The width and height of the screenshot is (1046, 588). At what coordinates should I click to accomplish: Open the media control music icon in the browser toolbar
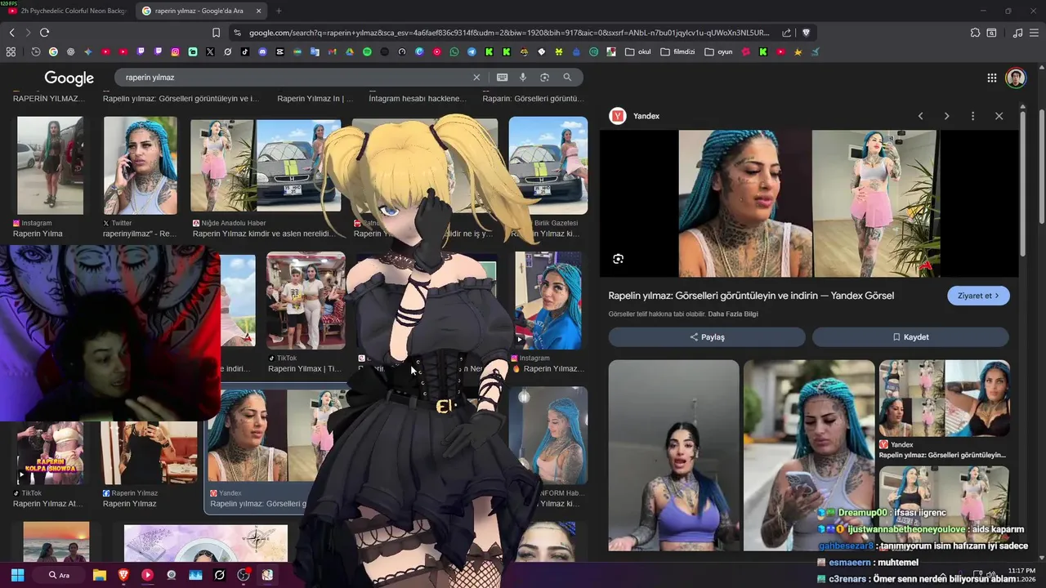[1017, 33]
